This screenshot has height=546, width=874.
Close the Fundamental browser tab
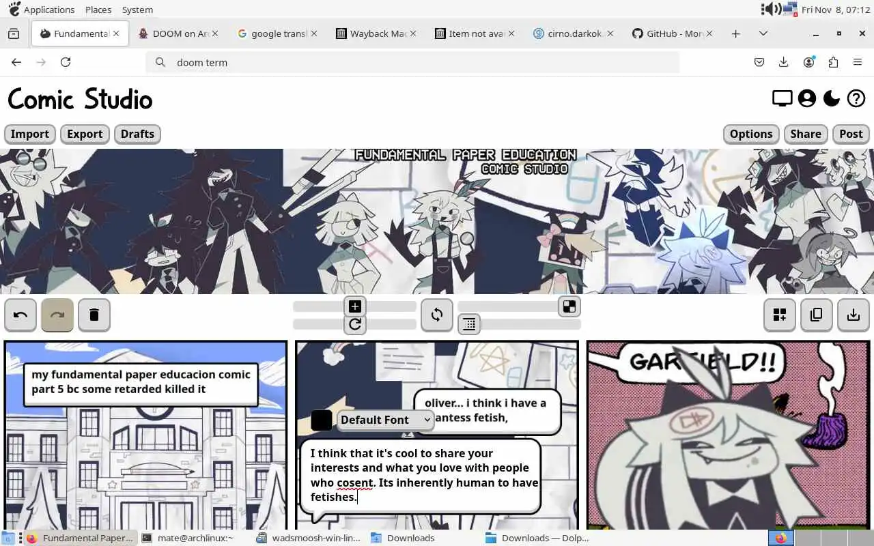tap(116, 33)
